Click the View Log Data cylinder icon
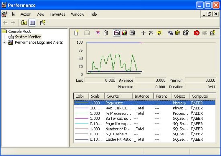221x156 pixels. [106, 33]
